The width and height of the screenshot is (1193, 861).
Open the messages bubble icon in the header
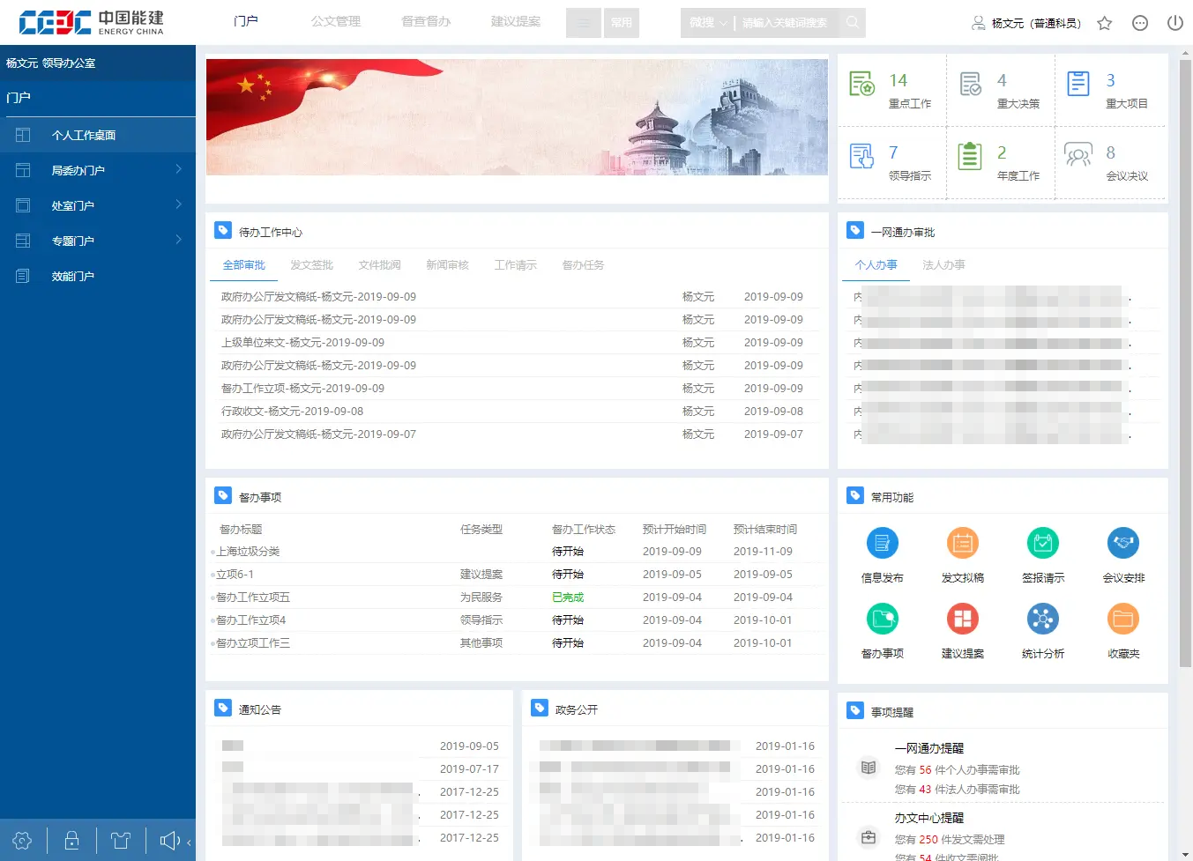coord(1140,23)
